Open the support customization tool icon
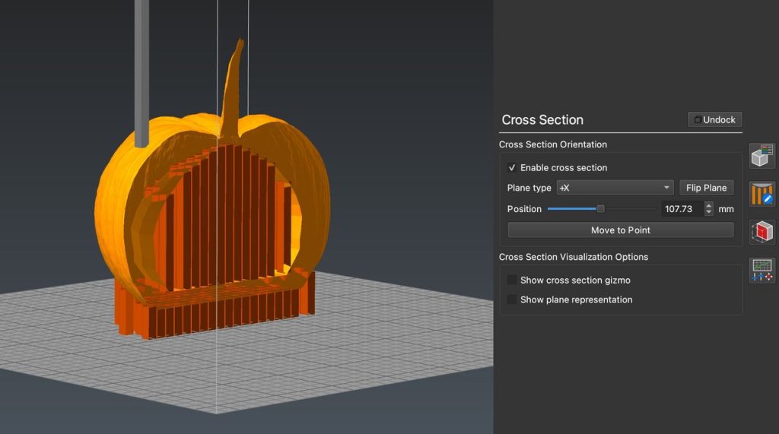The image size is (779, 434). click(762, 194)
